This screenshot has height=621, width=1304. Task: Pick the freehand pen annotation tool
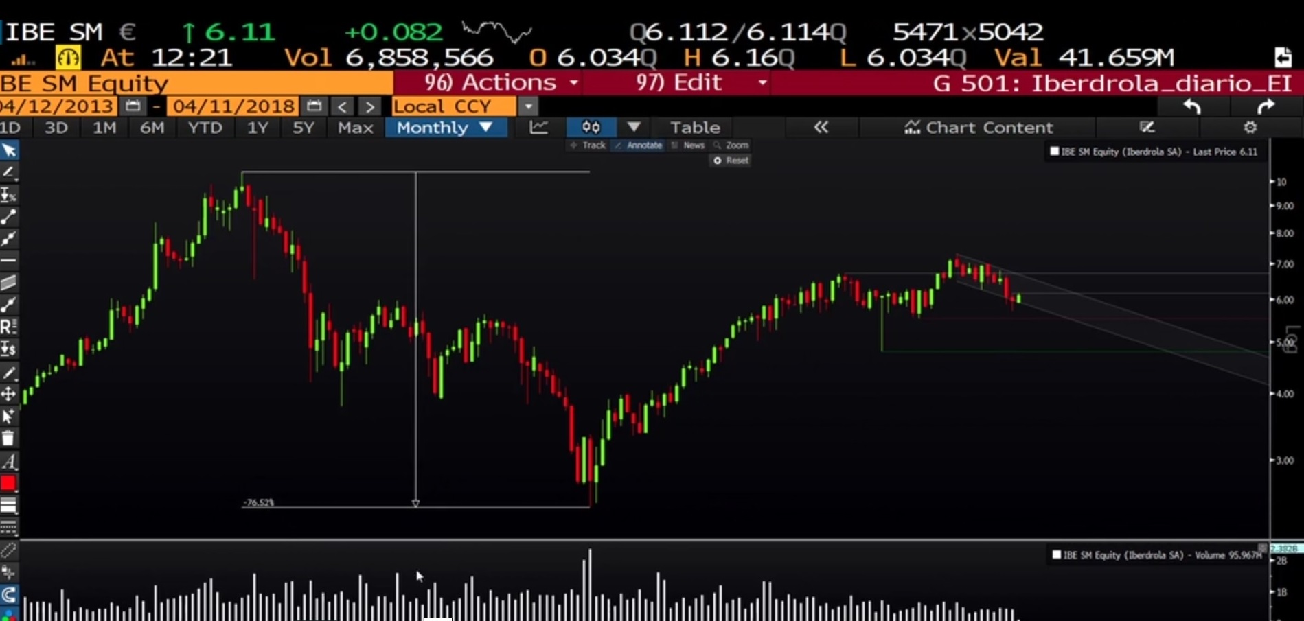point(9,373)
